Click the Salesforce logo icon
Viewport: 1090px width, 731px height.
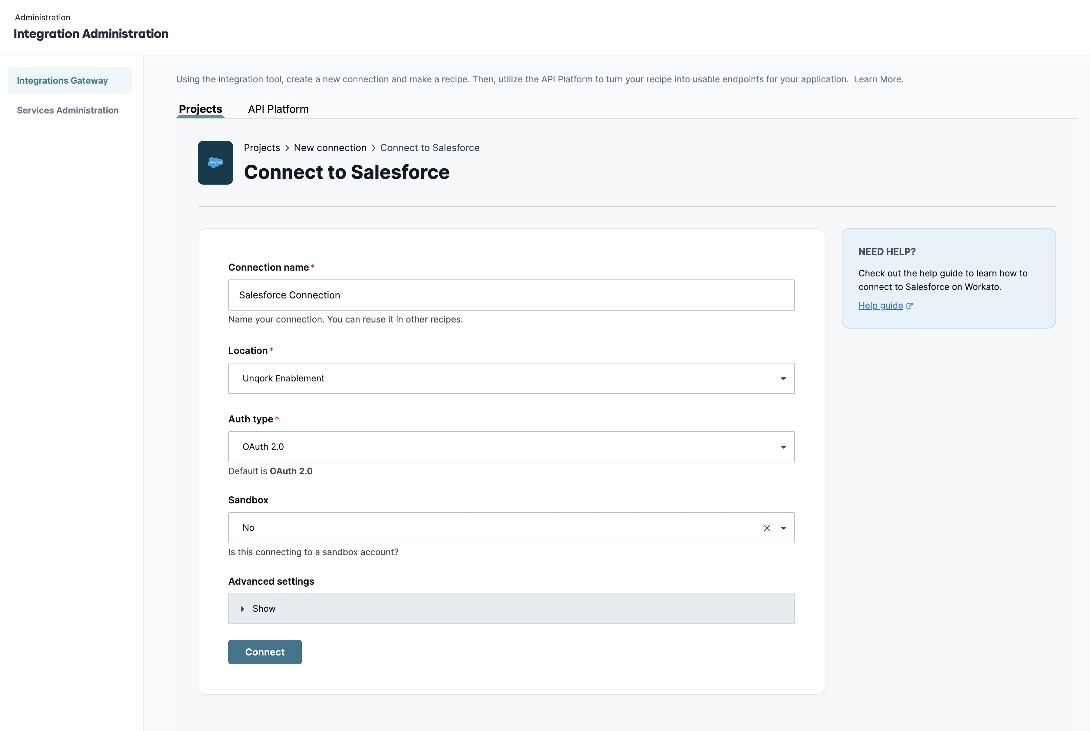pyautogui.click(x=215, y=163)
